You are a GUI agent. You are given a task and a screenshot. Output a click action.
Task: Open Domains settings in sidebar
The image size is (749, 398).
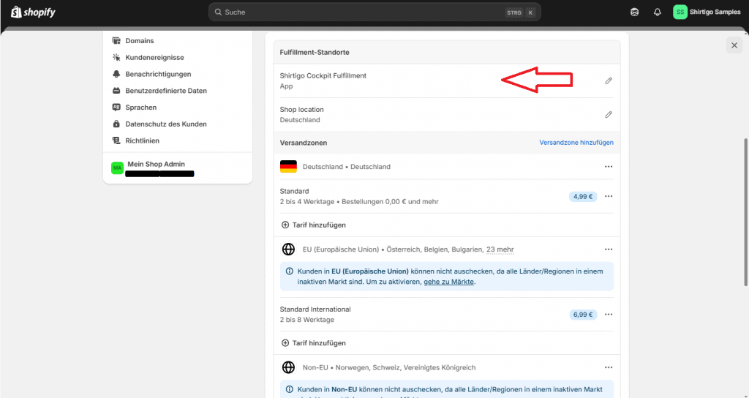[x=139, y=41]
